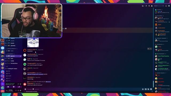Click the NEW badge under the server list
The image size is (171, 96).
(x=2, y=91)
